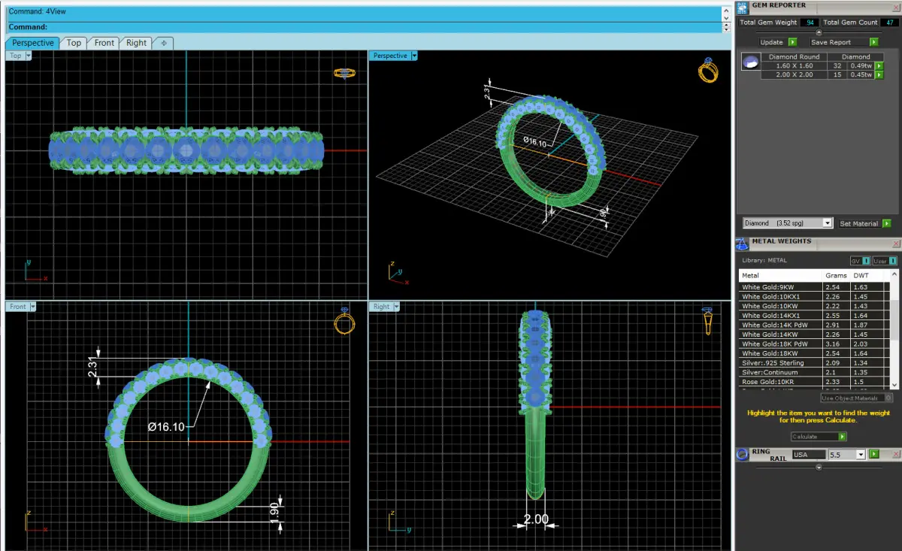Click green arrow for the 0.45tw row
Screen dimensions: 902x551
[x=879, y=74]
